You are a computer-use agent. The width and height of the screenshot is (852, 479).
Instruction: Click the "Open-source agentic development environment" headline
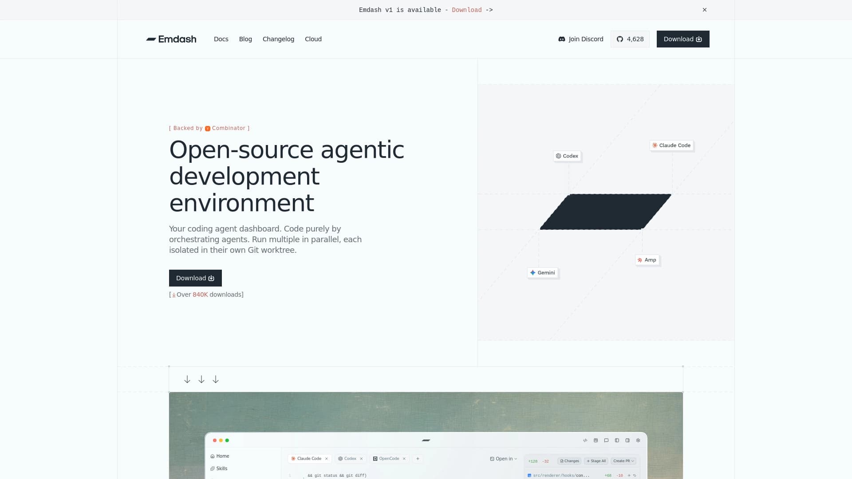tap(287, 176)
